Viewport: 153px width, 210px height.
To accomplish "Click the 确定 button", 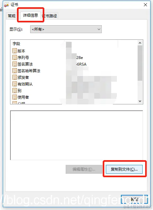I will point(134,199).
